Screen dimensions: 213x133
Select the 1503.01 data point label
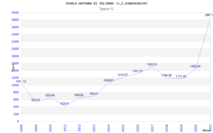click(x=152, y=64)
